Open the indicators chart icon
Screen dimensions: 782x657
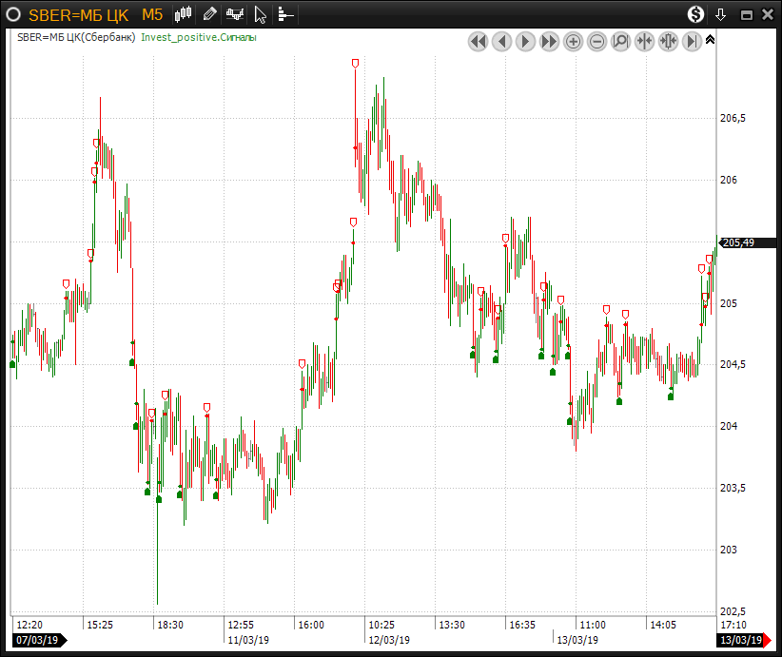coord(234,14)
